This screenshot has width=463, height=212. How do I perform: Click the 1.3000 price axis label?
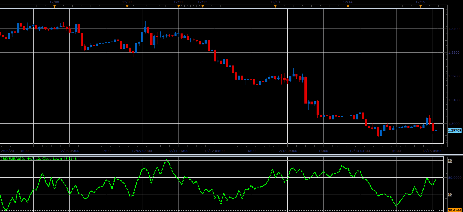pos(454,124)
